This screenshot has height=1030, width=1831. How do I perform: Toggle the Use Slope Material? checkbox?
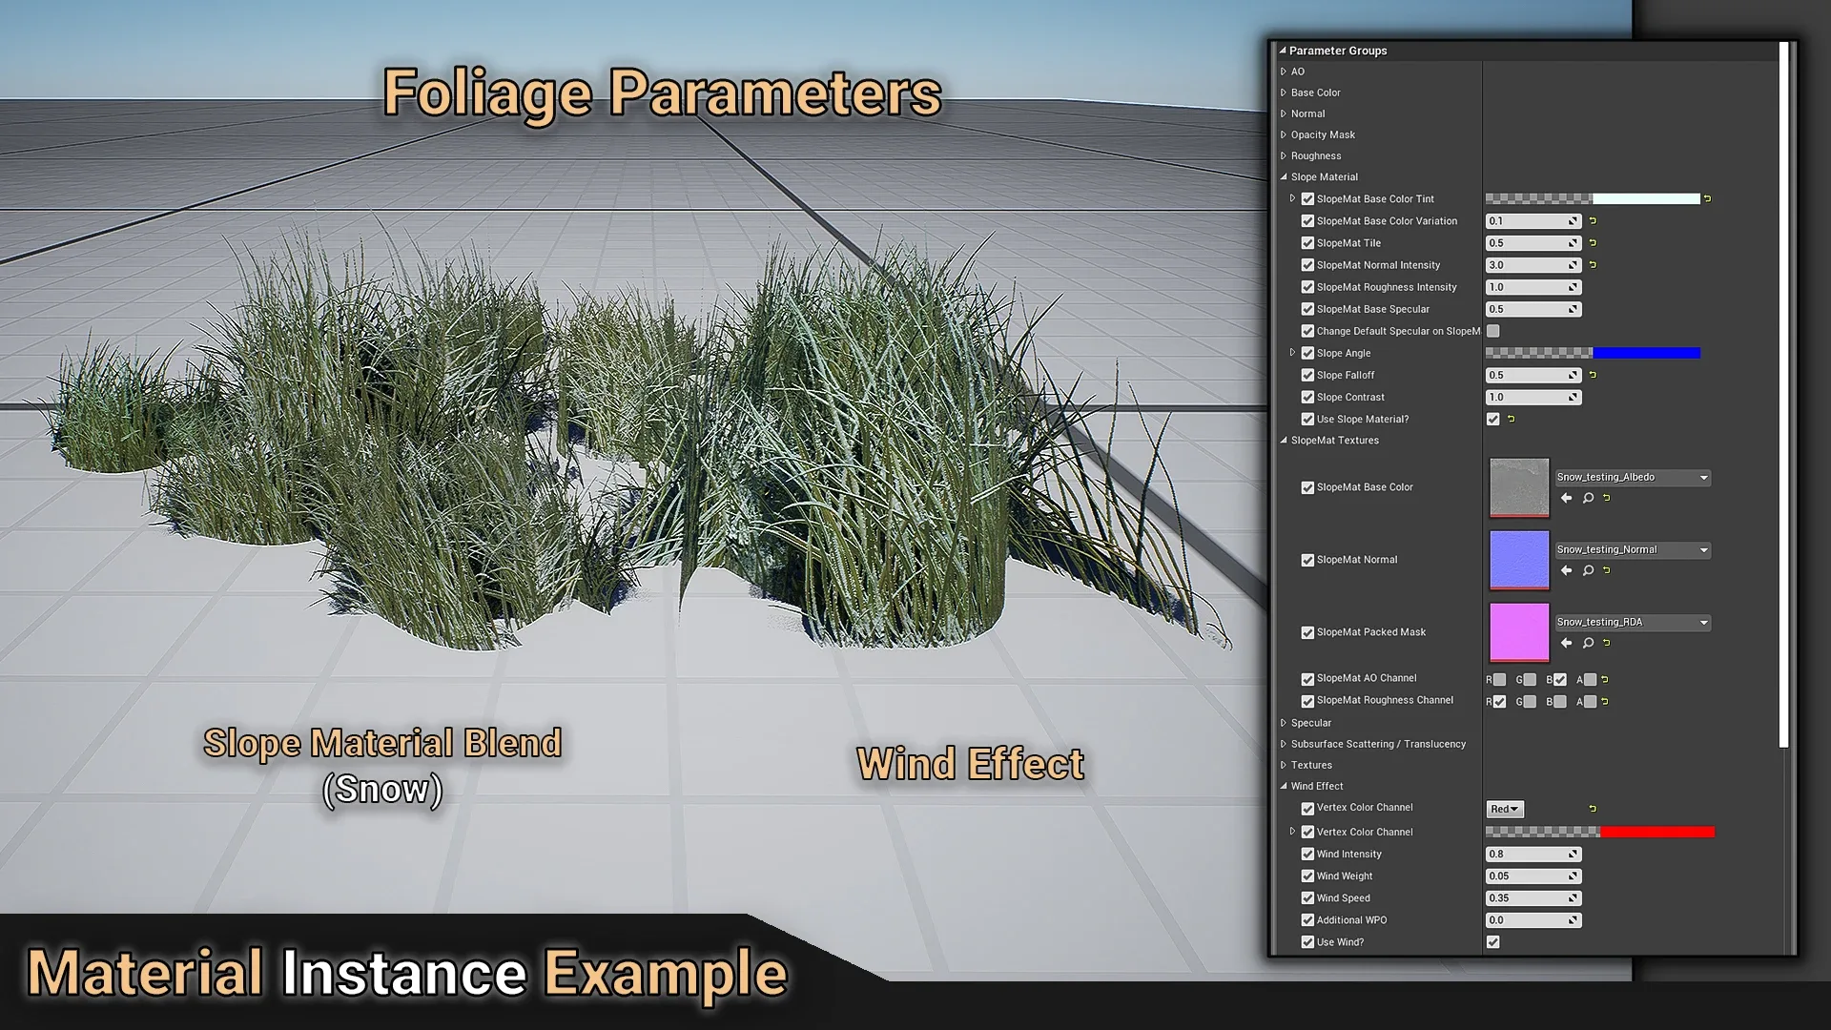(1492, 419)
